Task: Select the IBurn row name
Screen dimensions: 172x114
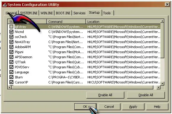Action: tap(19, 77)
